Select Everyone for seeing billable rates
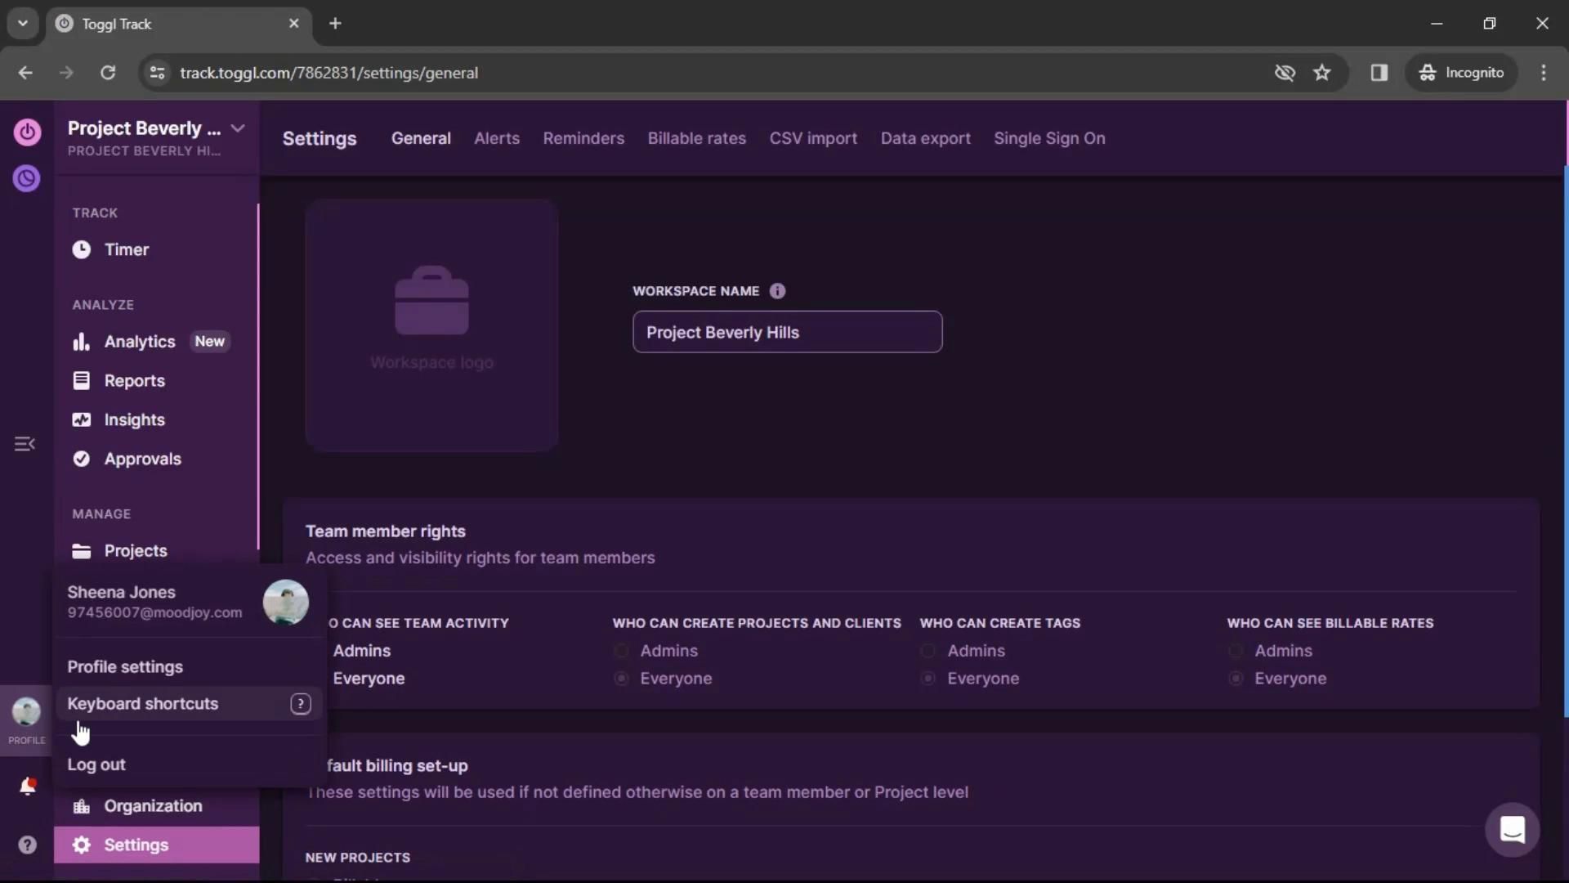 [x=1236, y=679]
